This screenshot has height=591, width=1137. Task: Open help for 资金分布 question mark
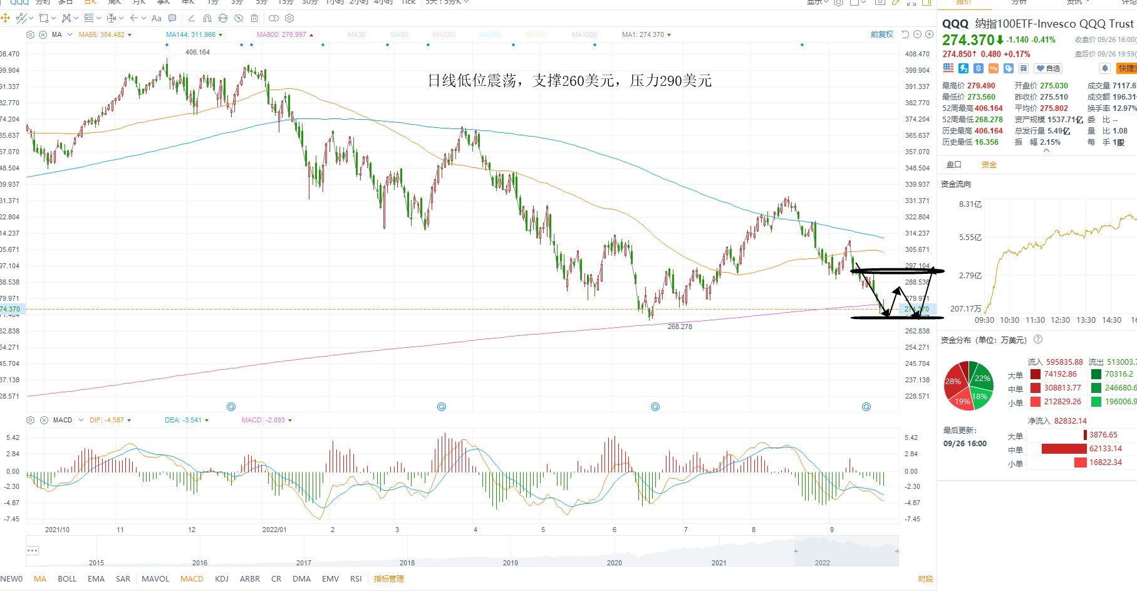(x=1038, y=340)
